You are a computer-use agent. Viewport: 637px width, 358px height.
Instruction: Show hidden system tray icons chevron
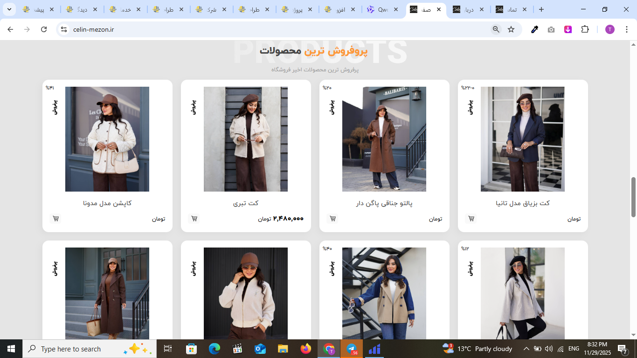tap(526, 349)
